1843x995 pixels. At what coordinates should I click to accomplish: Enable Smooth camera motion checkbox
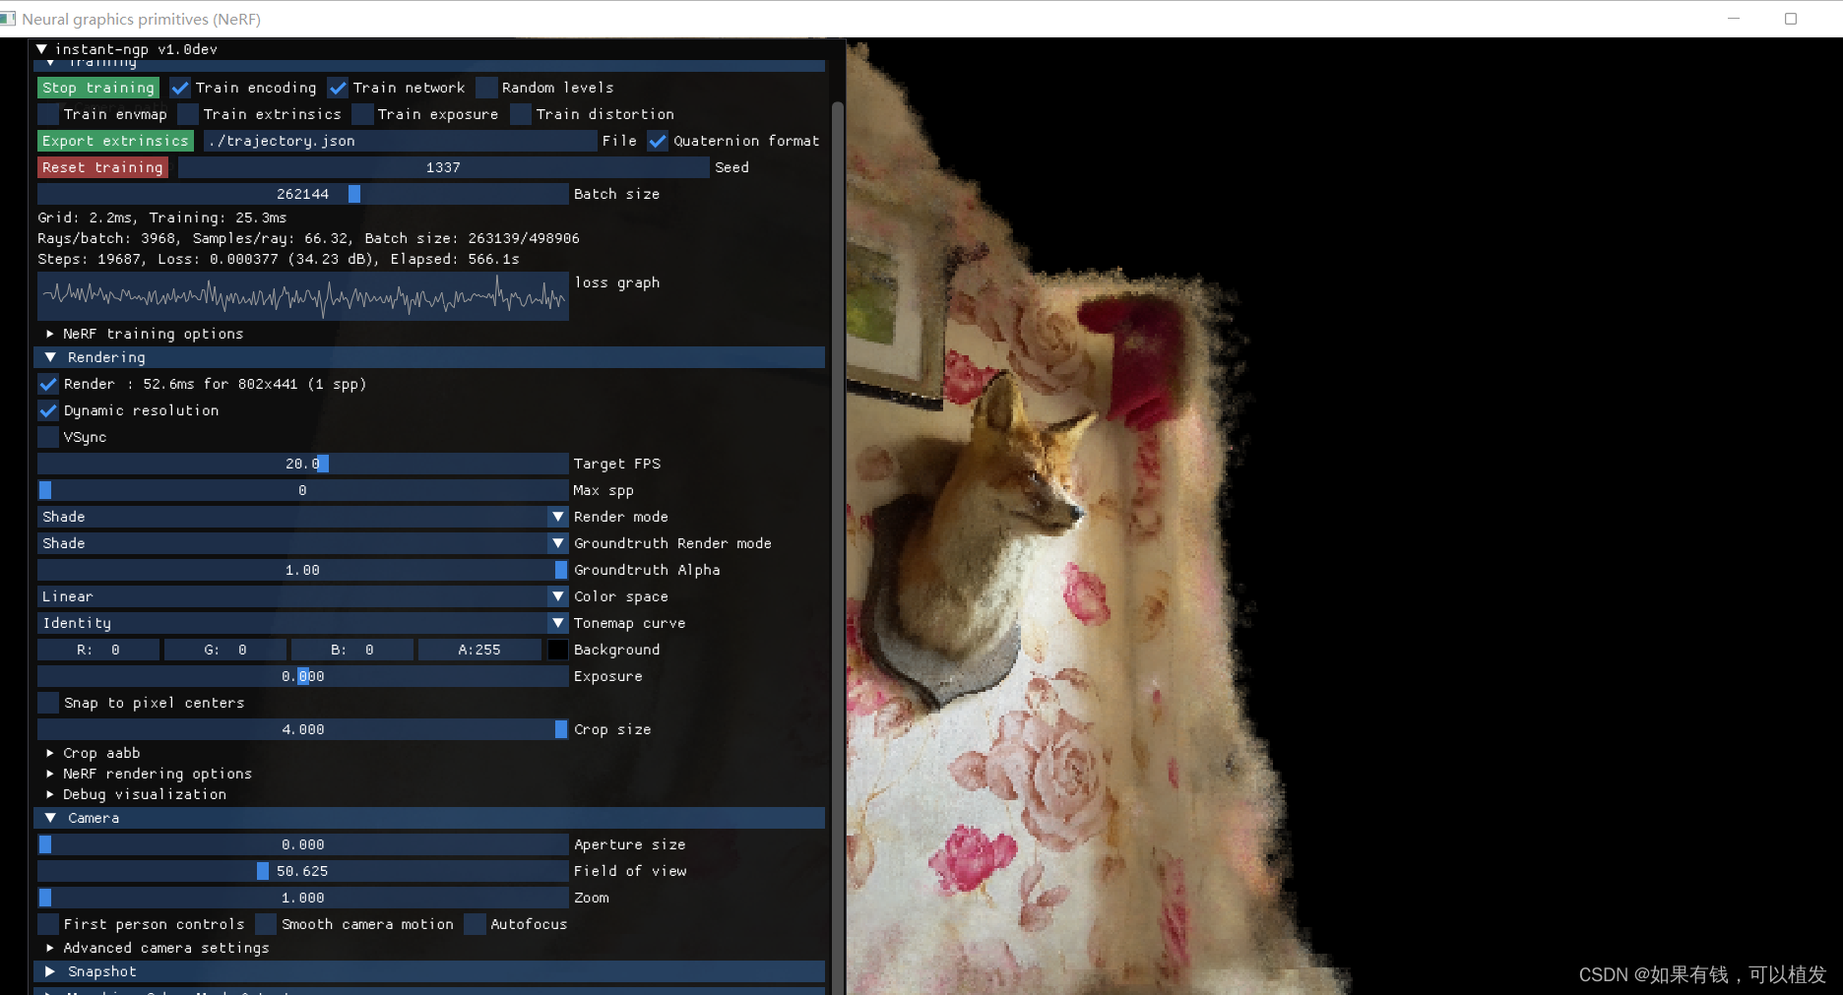click(266, 924)
